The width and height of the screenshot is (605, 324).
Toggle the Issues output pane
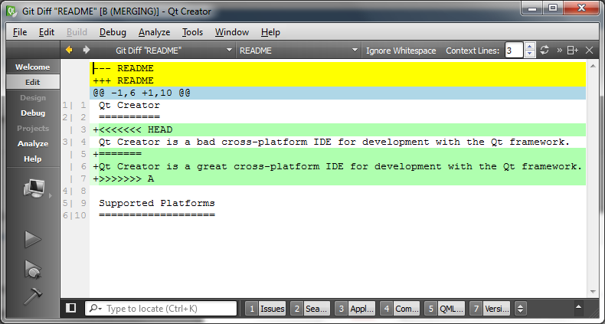(265, 309)
